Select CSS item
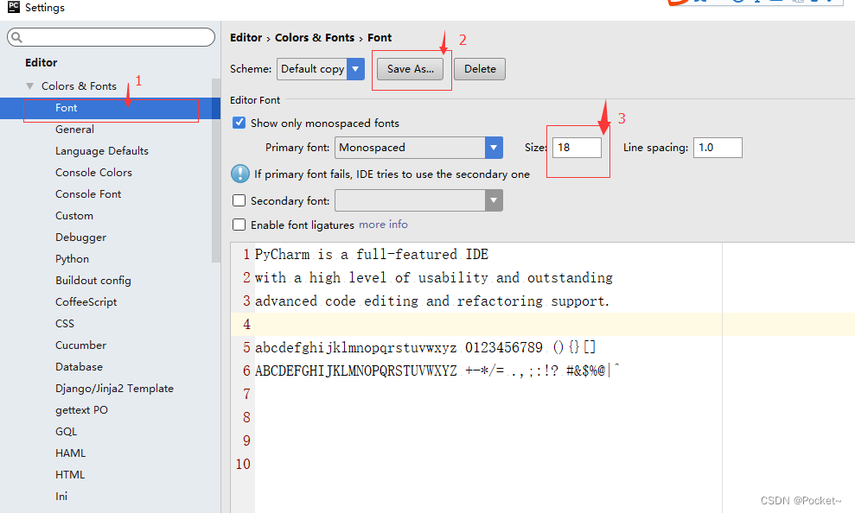This screenshot has width=855, height=513. click(65, 324)
